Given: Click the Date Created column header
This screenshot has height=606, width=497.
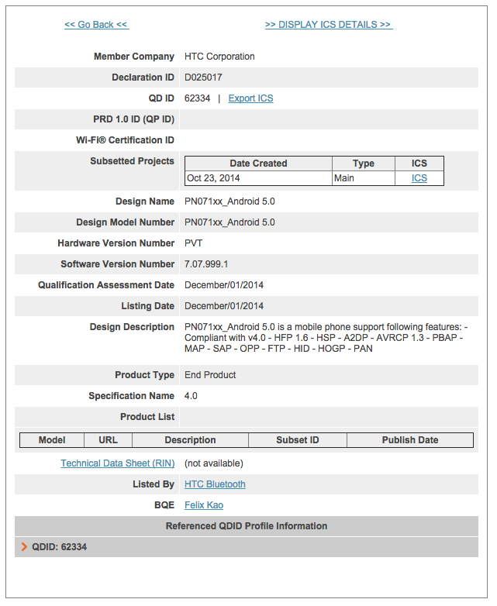Looking at the screenshot, I should (258, 164).
